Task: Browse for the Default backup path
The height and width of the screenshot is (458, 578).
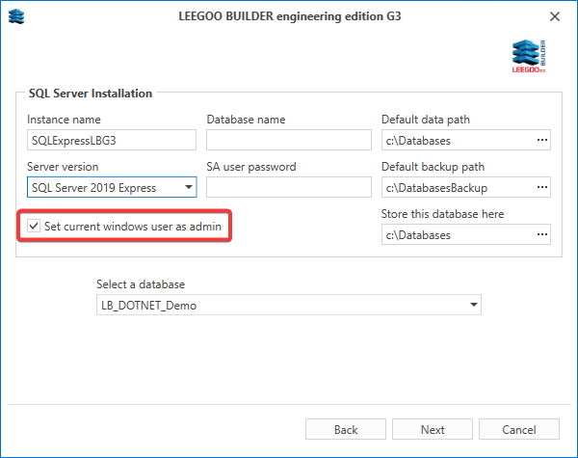Action: coord(541,187)
